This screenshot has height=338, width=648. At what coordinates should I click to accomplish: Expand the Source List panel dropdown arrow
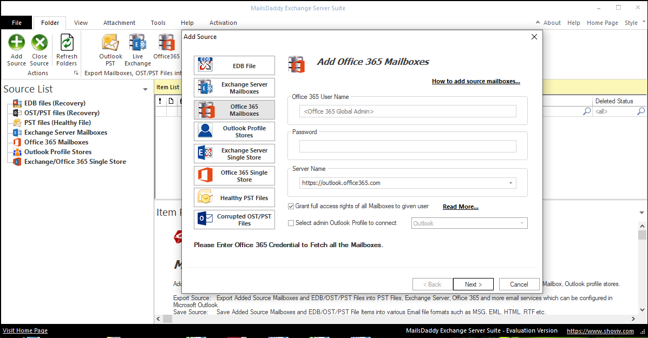click(145, 89)
